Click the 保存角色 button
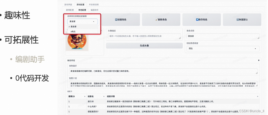Screen dimensions: 268x115 click(x=201, y=20)
